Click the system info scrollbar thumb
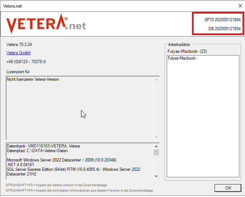This screenshot has height=197, width=245. click(156, 152)
